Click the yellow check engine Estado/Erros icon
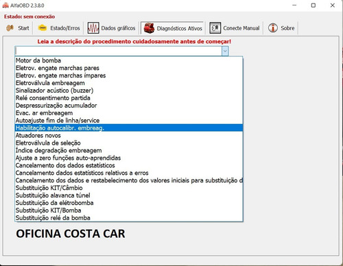 (x=43, y=28)
